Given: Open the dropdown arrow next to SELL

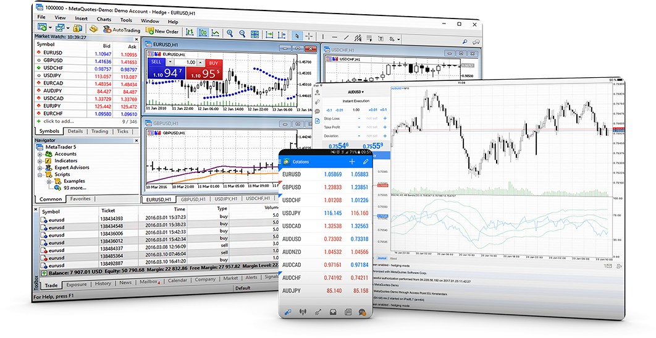Looking at the screenshot, I should (x=170, y=62).
